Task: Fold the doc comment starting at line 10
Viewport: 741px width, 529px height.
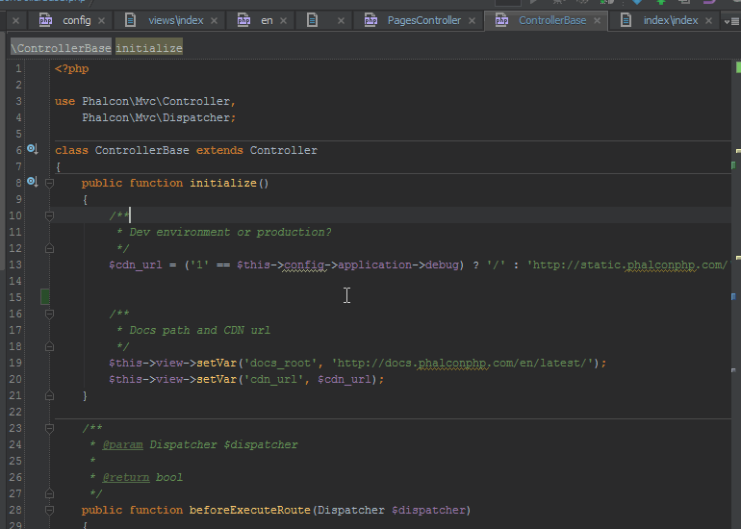Action: (50, 215)
